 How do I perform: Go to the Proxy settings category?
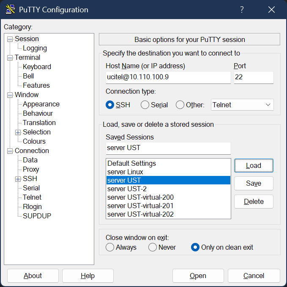click(x=31, y=169)
